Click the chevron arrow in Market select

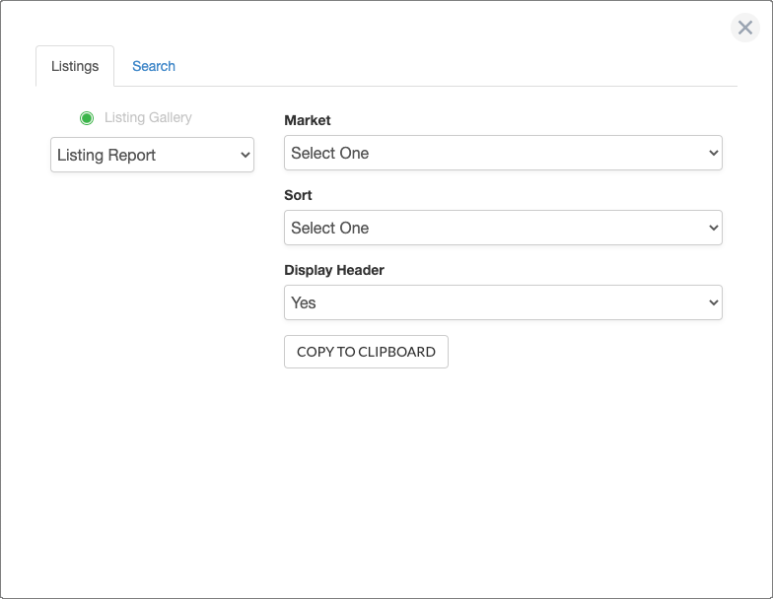point(714,153)
